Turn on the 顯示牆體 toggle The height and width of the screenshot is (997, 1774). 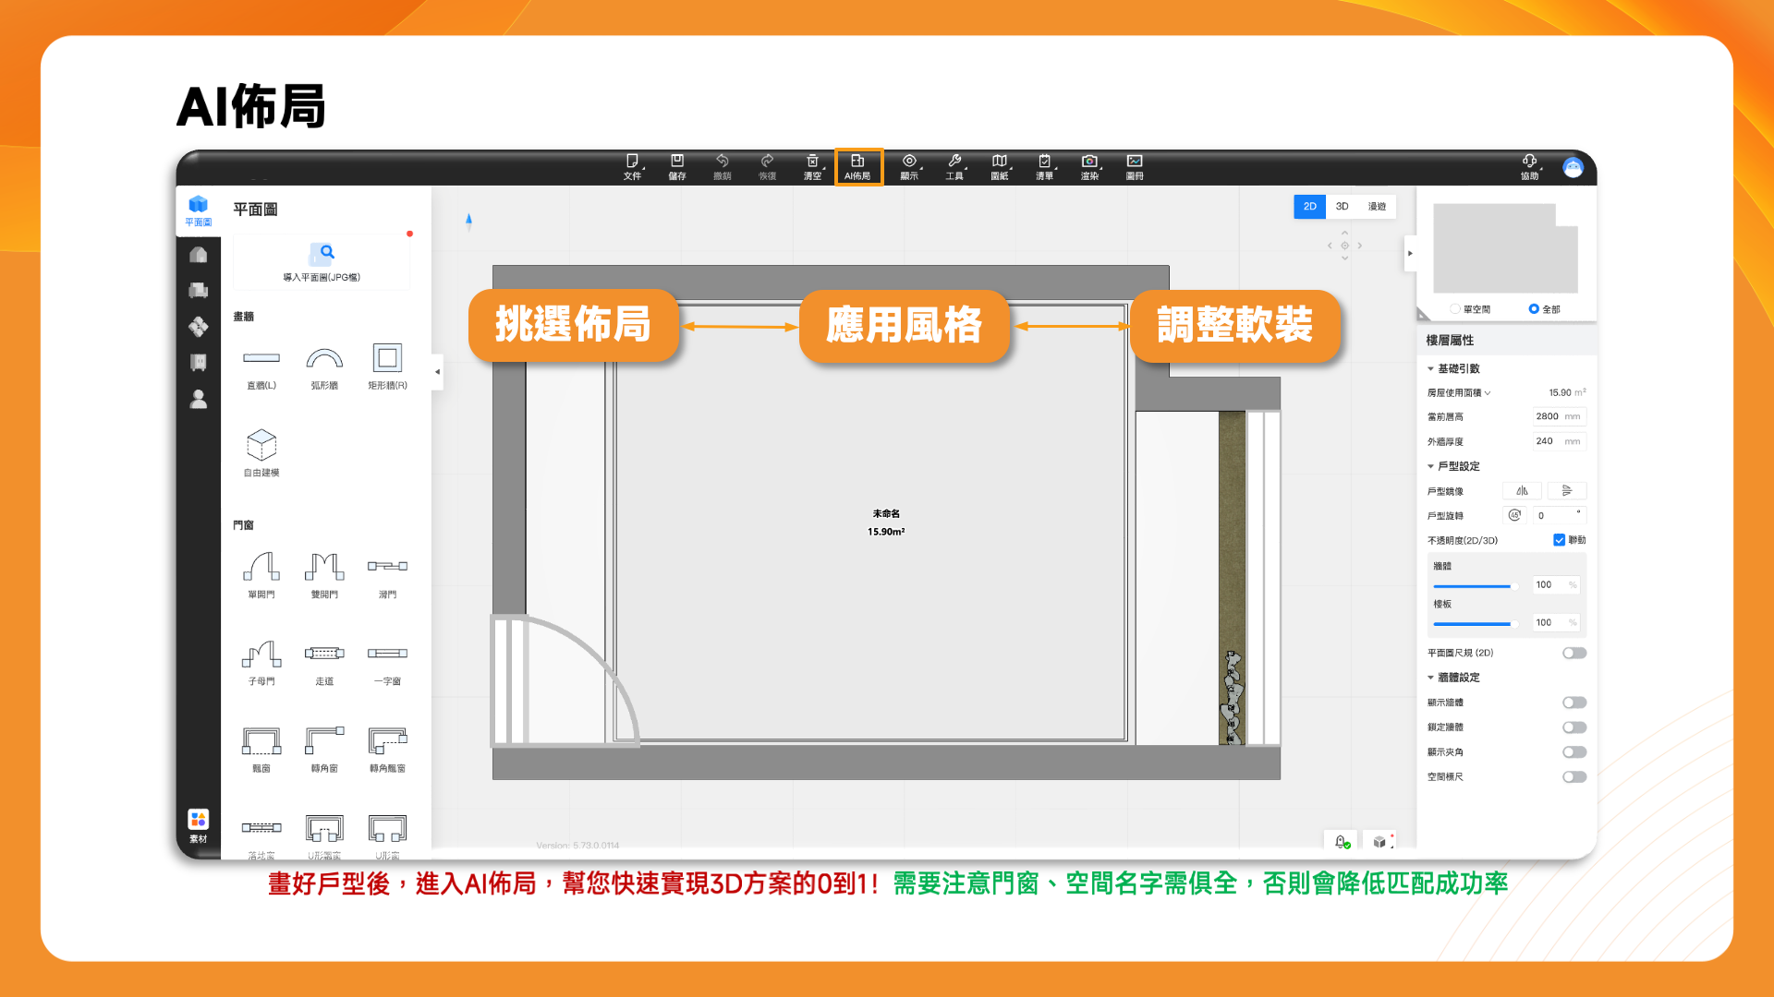click(x=1574, y=703)
